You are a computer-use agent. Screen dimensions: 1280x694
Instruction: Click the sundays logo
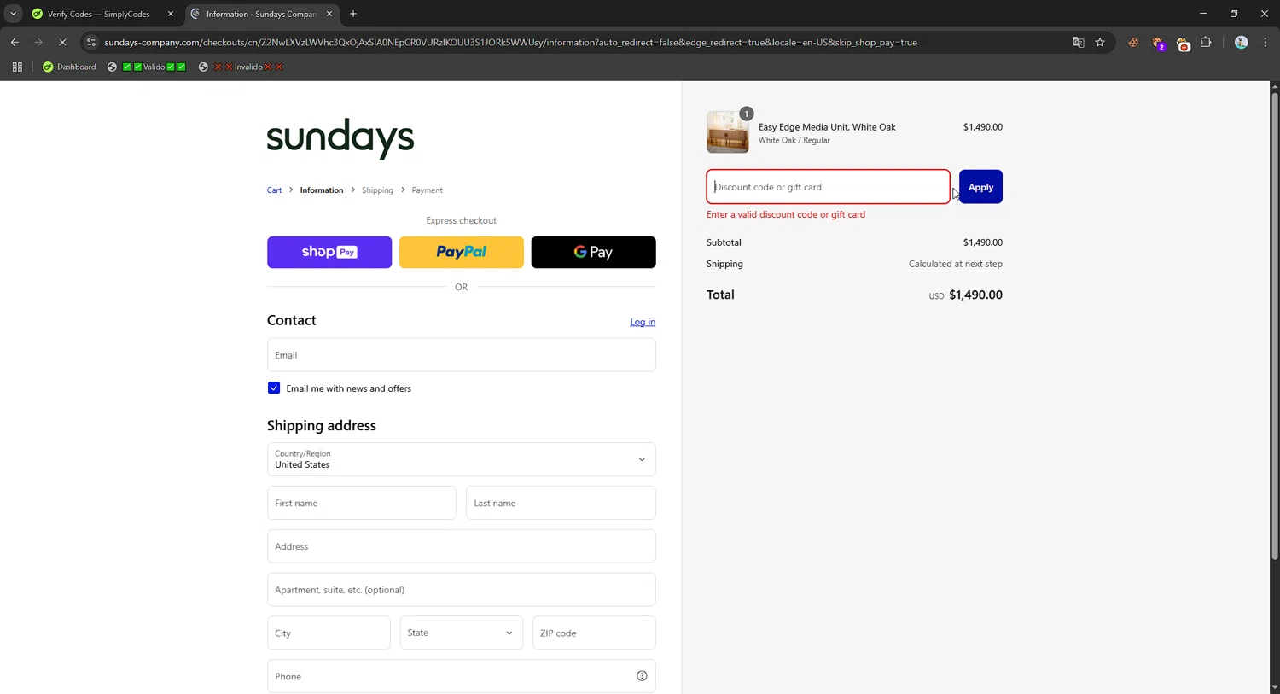[340, 138]
